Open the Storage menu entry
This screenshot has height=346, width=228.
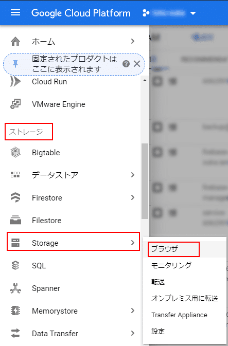pyautogui.click(x=73, y=242)
